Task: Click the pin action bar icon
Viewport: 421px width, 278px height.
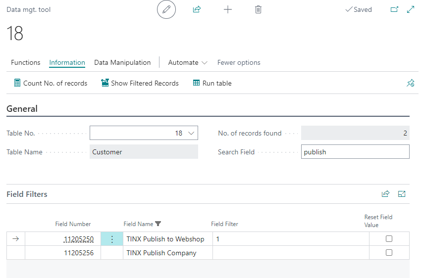Action: coord(410,83)
